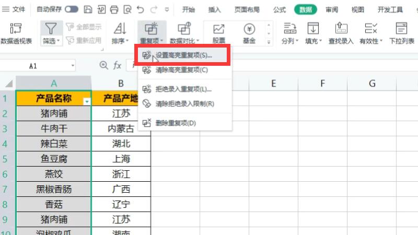Click the zoom magnifier beside fx
418x235 pixels.
click(x=103, y=66)
